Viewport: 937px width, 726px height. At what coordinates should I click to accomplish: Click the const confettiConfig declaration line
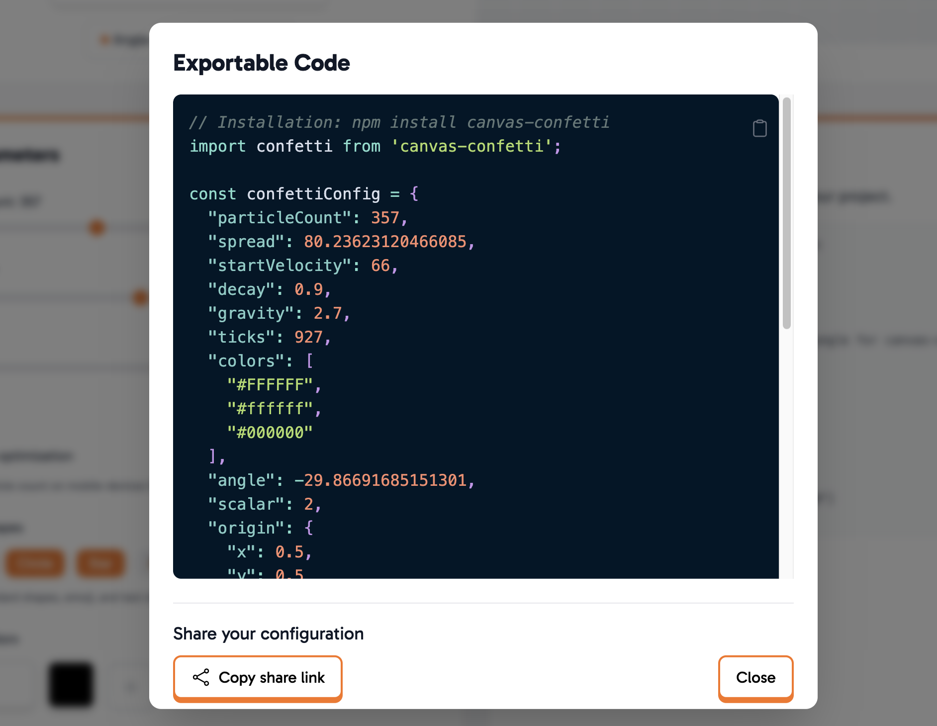(304, 194)
